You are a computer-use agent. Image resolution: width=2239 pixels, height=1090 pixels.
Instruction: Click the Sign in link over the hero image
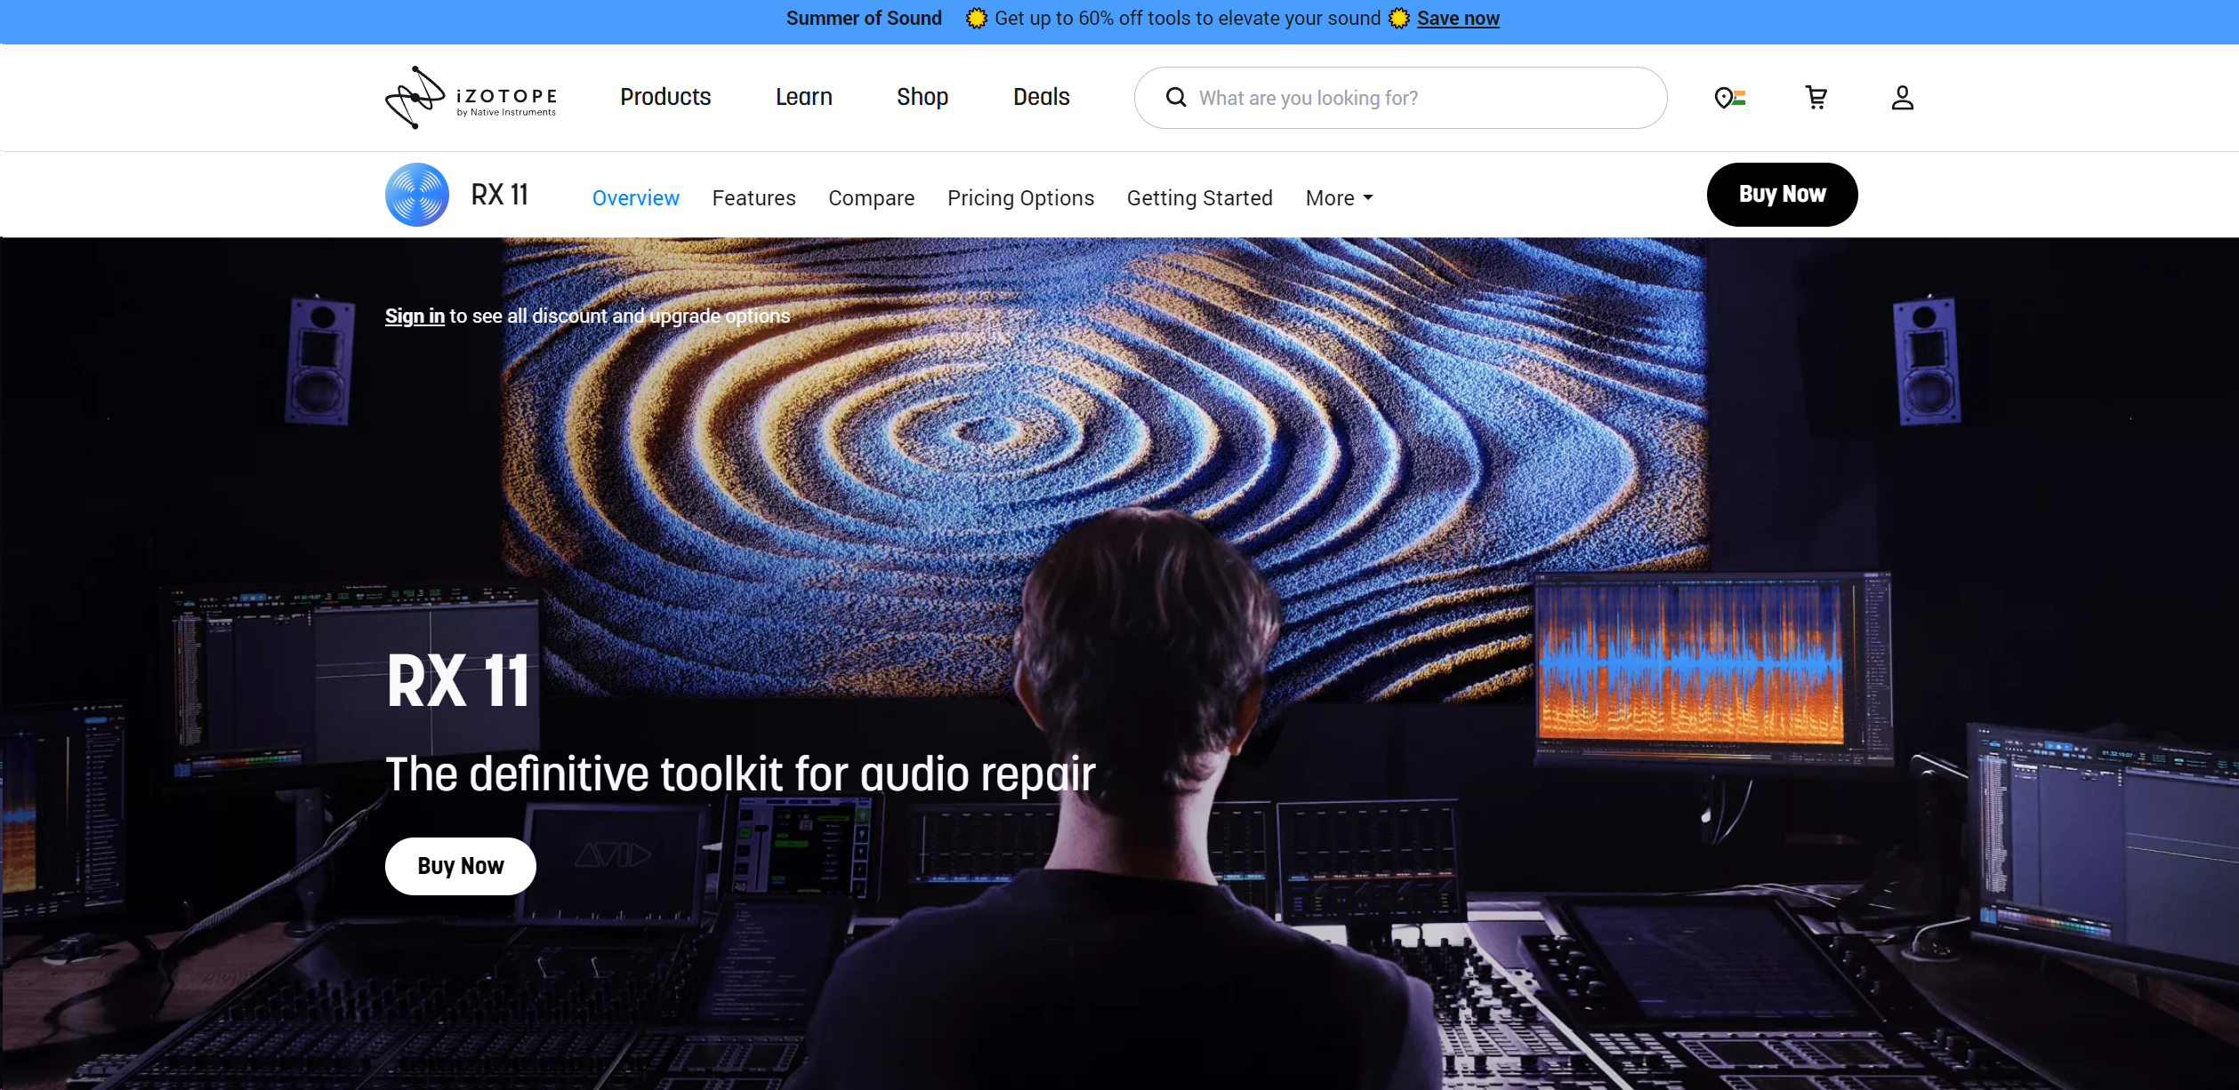point(415,316)
